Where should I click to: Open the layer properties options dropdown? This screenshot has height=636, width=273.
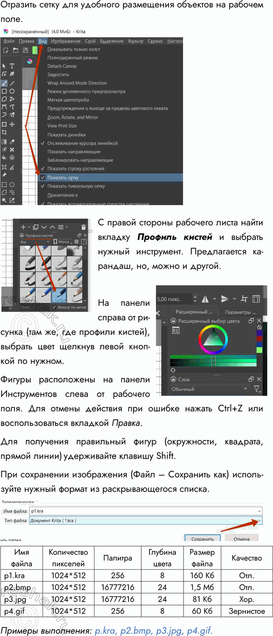63,227
